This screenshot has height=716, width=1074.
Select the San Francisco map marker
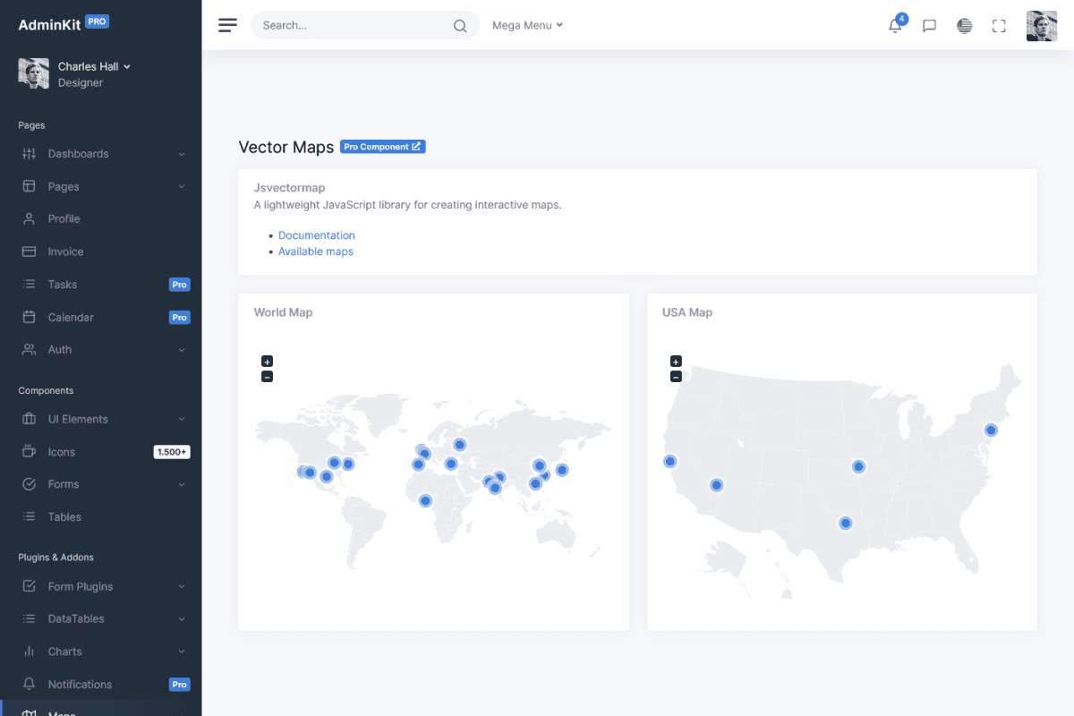coord(669,461)
